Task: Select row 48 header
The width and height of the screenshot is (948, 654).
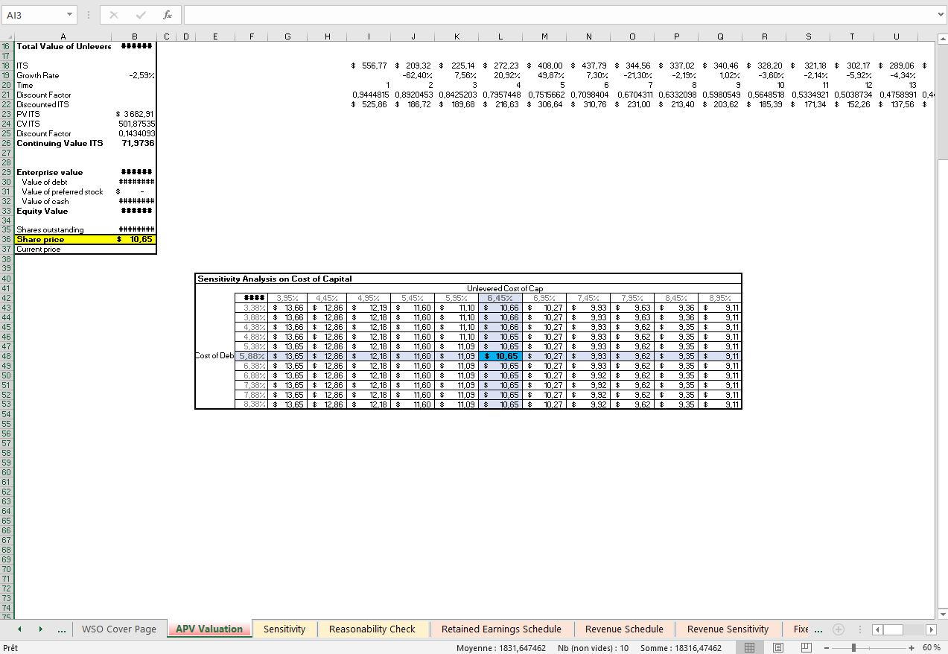Action: click(7, 356)
